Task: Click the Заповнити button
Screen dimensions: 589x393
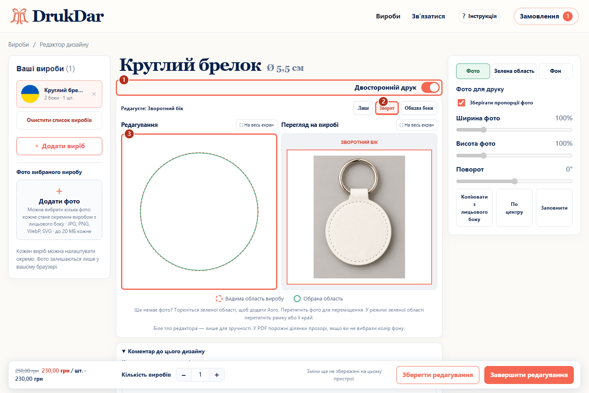Action: 554,208
